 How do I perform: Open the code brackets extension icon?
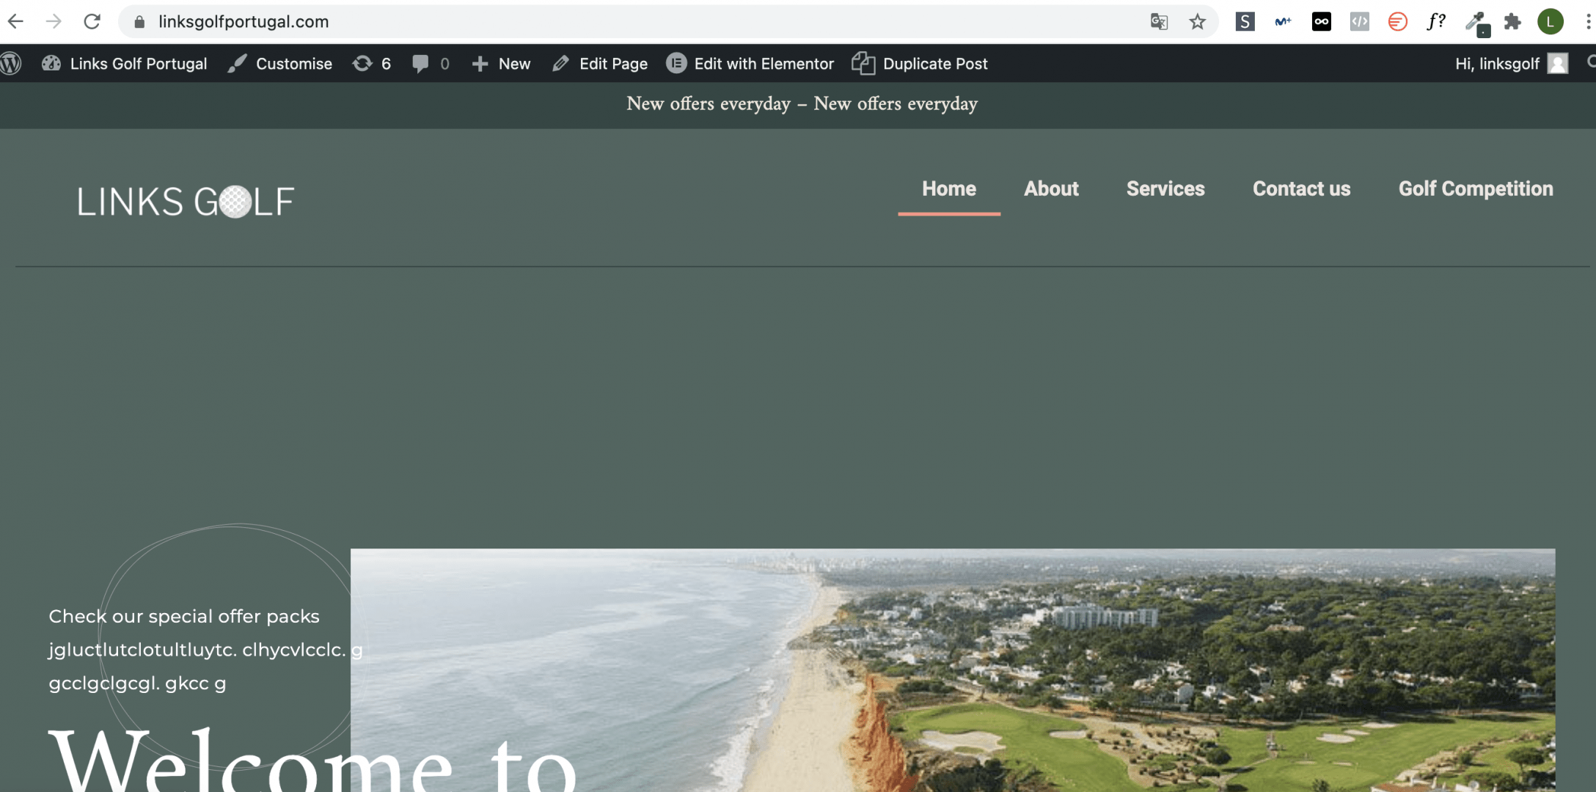pos(1359,22)
